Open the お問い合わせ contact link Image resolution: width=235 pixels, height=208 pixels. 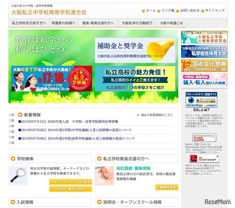(x=190, y=10)
